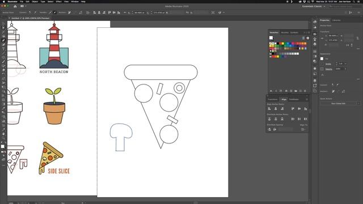Image resolution: width=363 pixels, height=204 pixels.
Task: Open Swatch Libraries menu icon
Action: click(271, 91)
